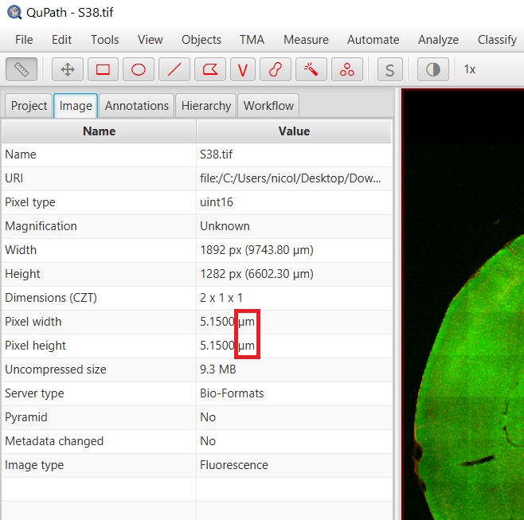Select the 9.3 MB uncompressed size value
Viewport: 524px width, 520px height.
click(218, 369)
